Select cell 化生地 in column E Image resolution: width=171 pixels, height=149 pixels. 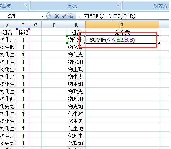pos(76,128)
